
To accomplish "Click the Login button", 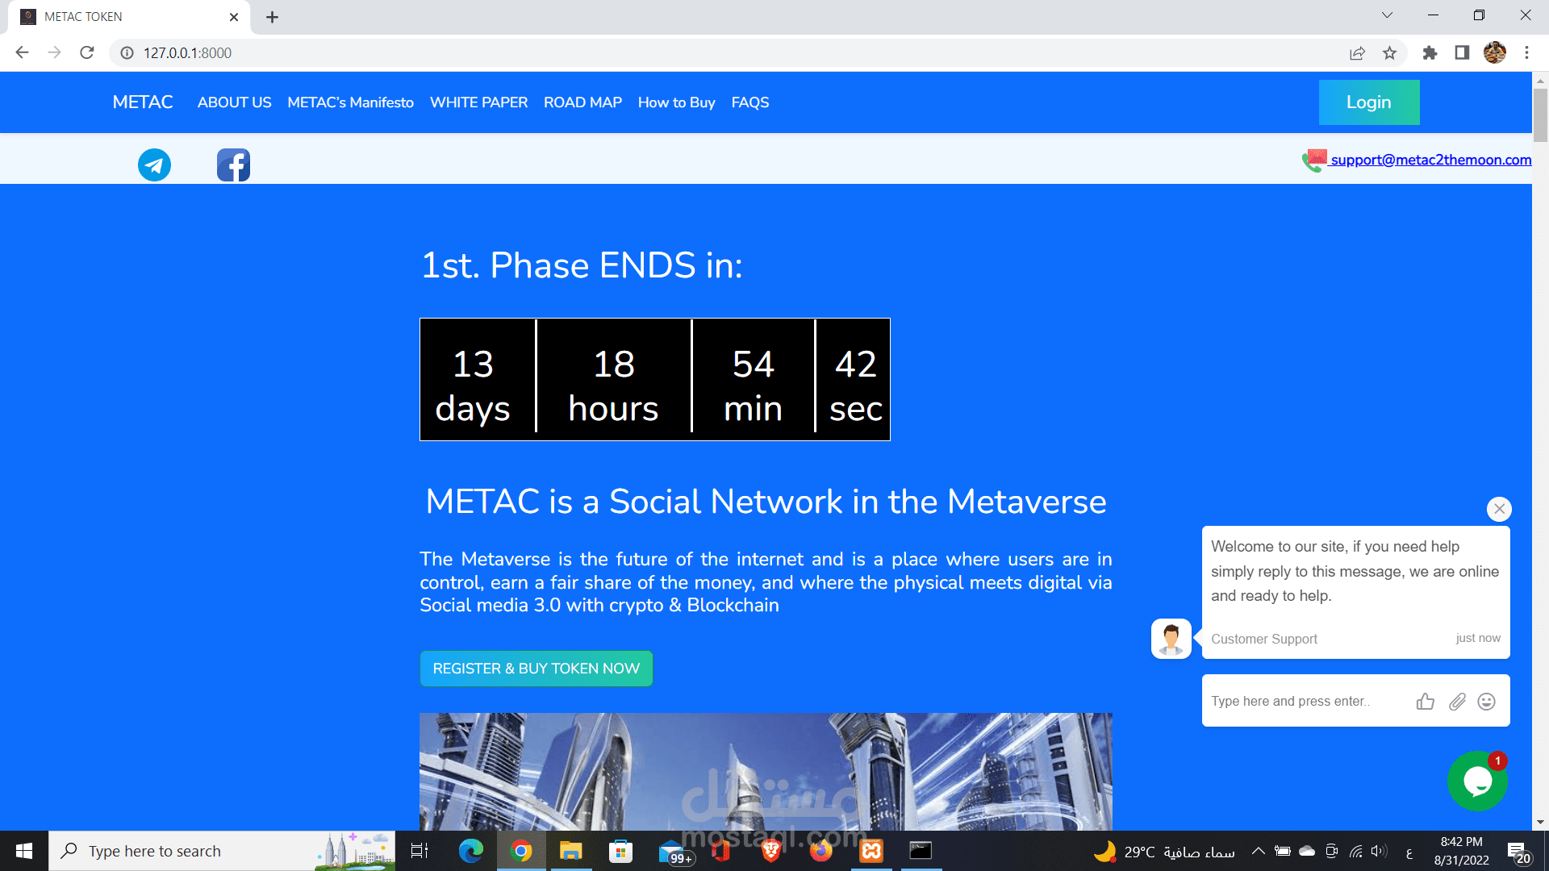I will click(x=1368, y=102).
